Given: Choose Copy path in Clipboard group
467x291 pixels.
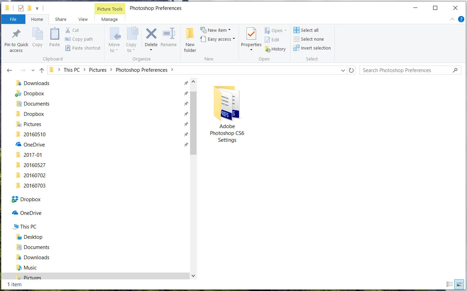Looking at the screenshot, I should coord(79,39).
